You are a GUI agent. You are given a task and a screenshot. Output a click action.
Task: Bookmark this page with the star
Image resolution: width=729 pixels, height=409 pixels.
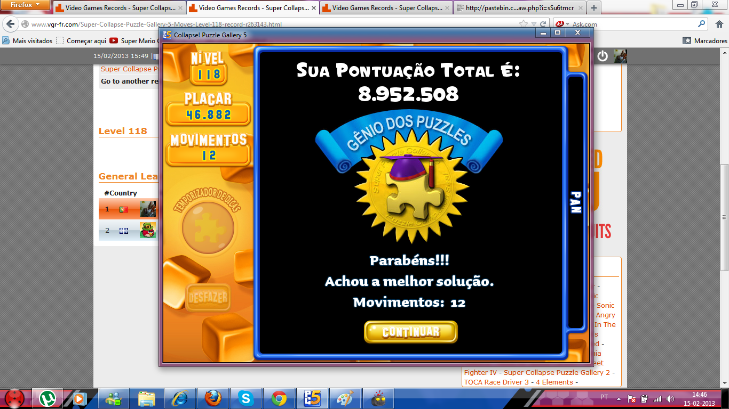(x=524, y=24)
